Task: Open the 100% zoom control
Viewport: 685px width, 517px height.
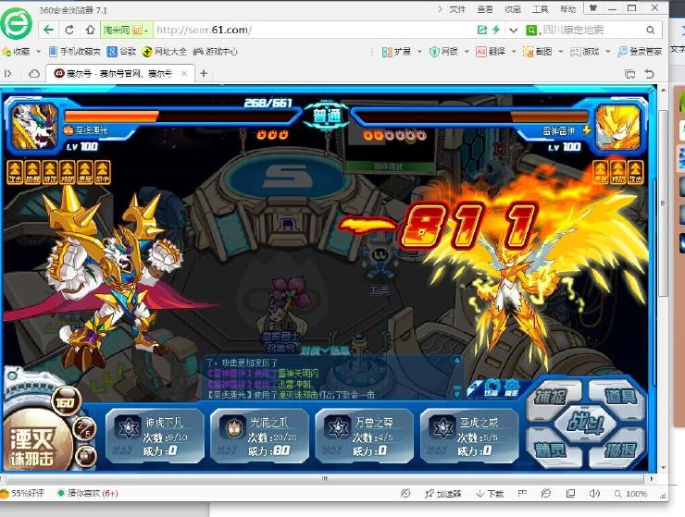Action: (x=630, y=494)
